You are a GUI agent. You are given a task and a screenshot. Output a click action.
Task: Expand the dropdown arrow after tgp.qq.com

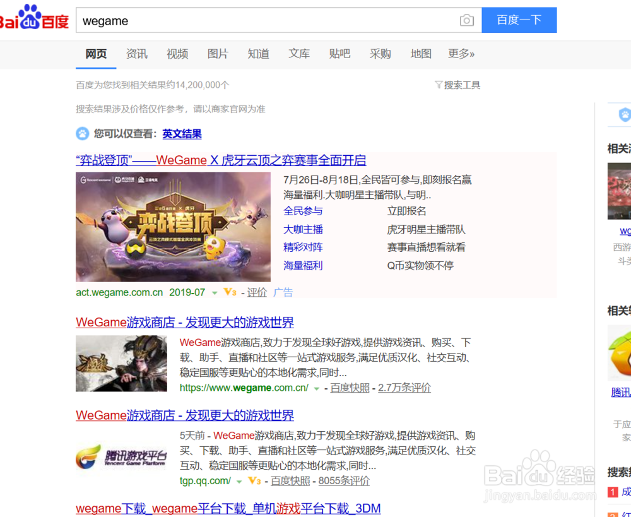pos(239,482)
